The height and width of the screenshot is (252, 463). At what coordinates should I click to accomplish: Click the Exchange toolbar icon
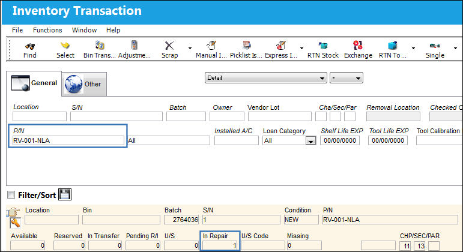click(358, 45)
